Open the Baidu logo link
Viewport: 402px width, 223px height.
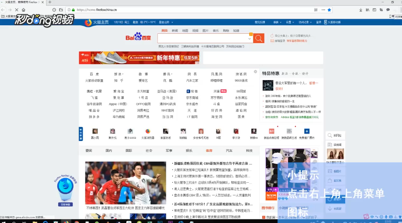(x=138, y=37)
